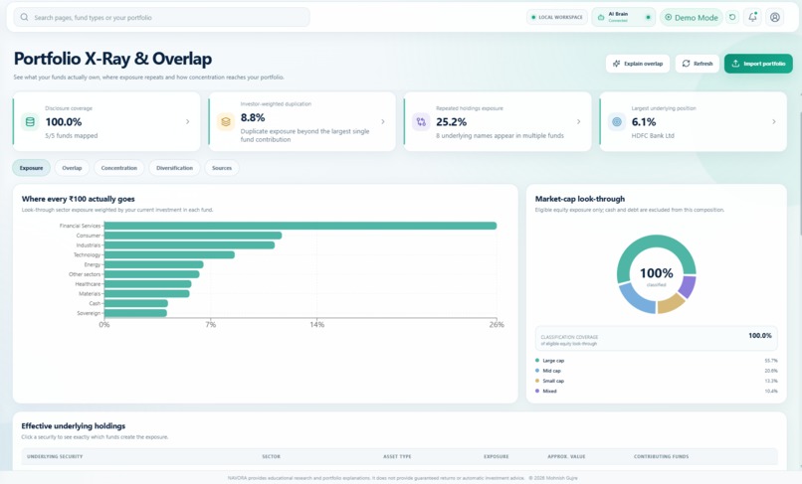Sort by Approx. Value column header
The image size is (802, 484).
coord(566,456)
